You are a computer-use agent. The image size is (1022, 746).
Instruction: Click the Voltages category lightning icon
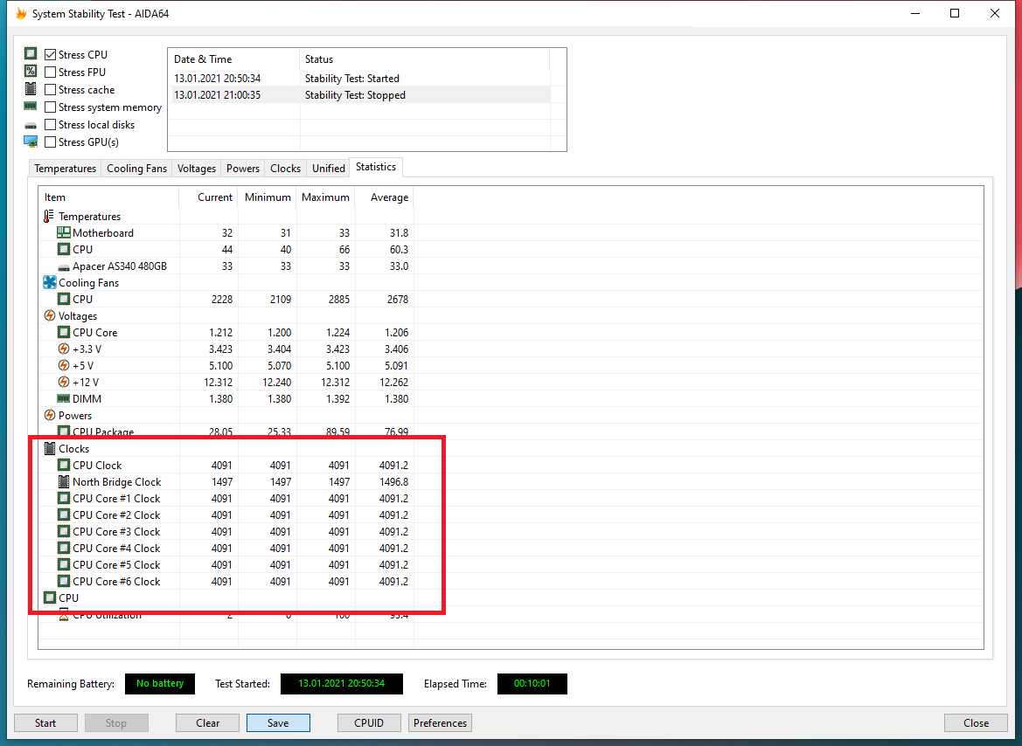[x=50, y=316]
